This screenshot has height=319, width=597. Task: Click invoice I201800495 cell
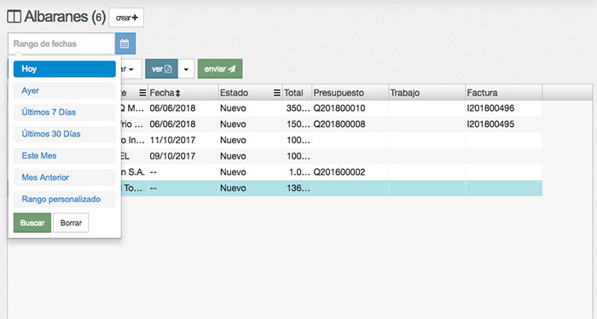pos(504,124)
